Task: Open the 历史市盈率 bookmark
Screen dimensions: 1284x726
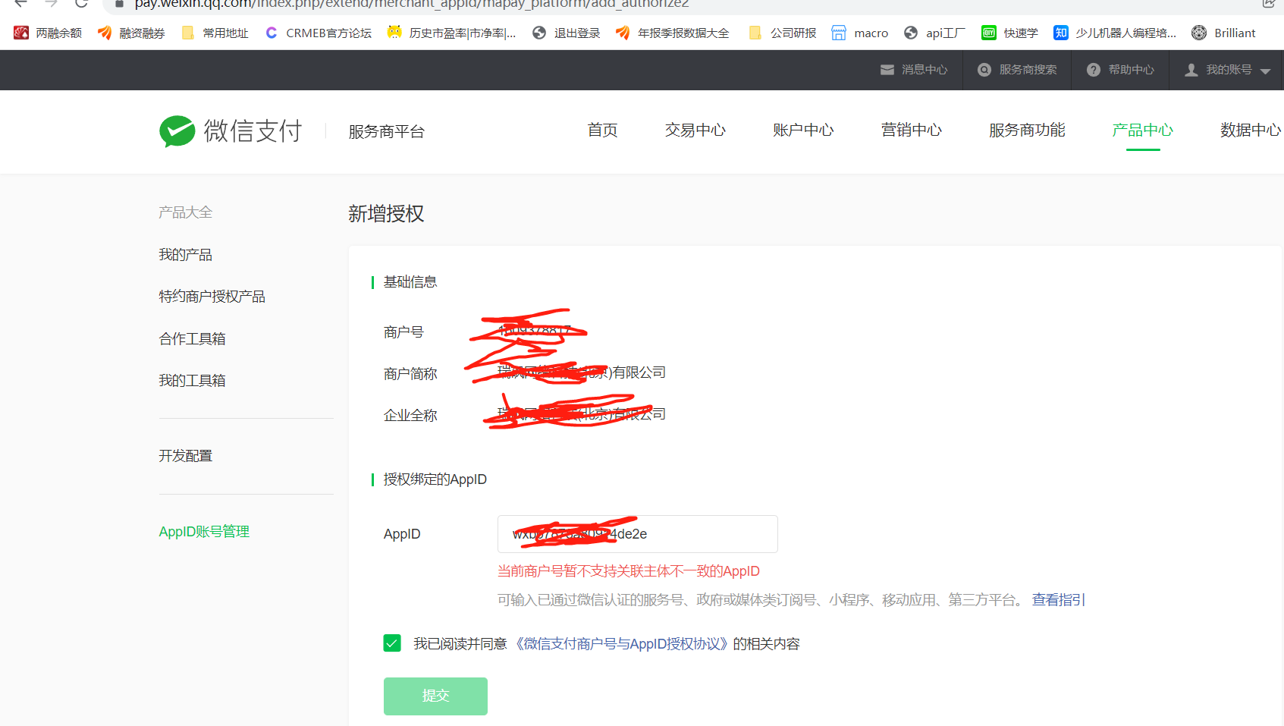Action: pos(452,33)
